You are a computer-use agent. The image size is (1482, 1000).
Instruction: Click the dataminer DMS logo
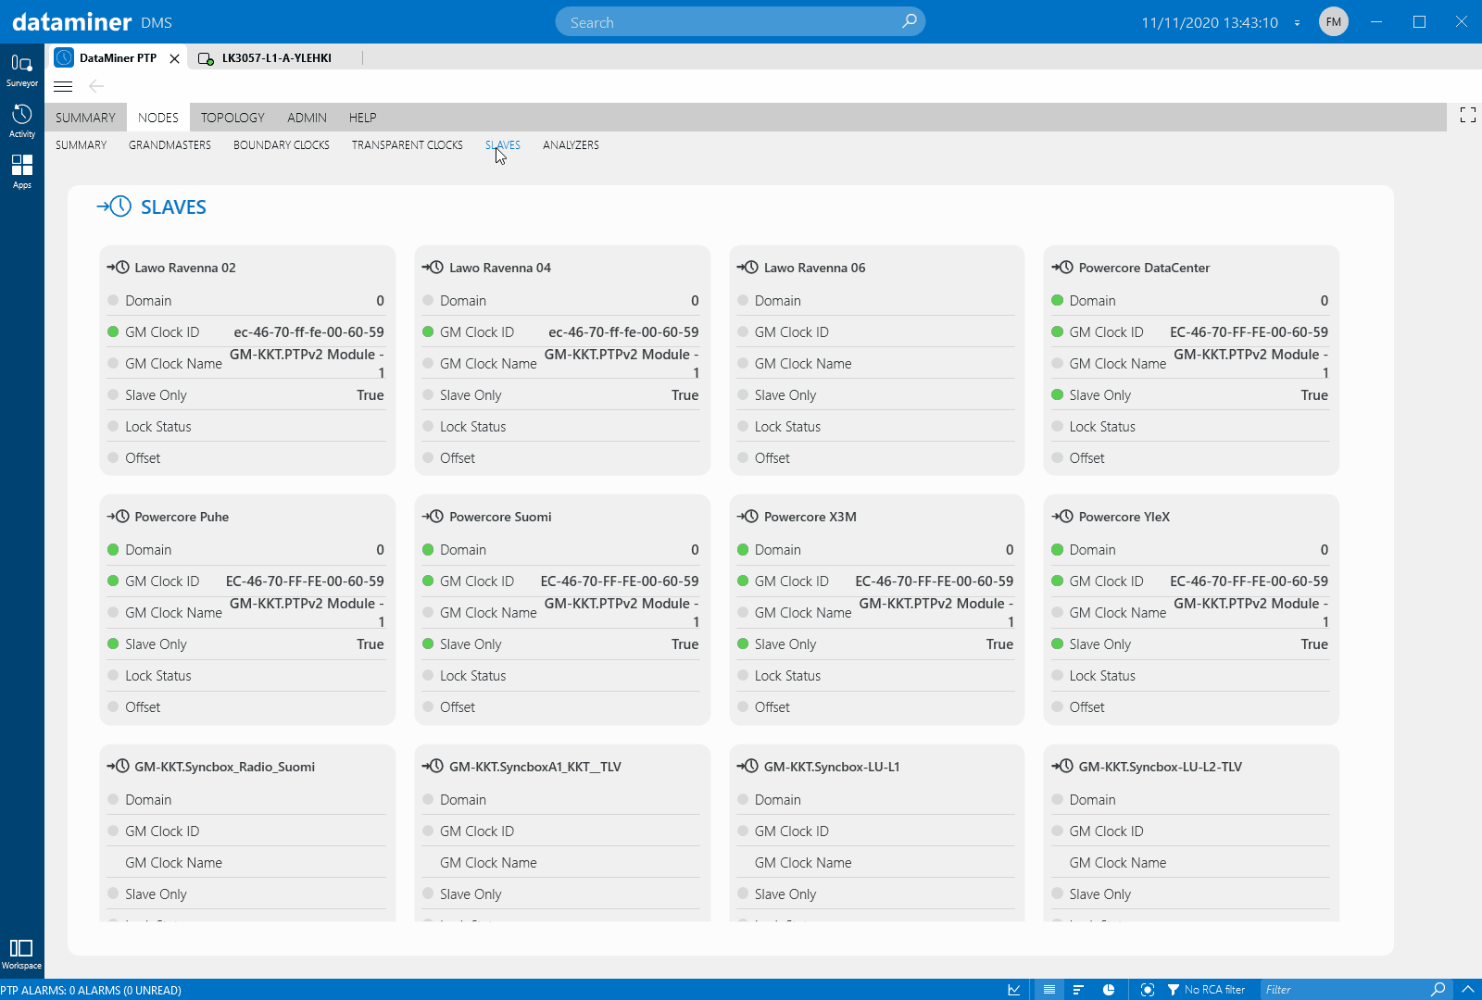click(92, 21)
